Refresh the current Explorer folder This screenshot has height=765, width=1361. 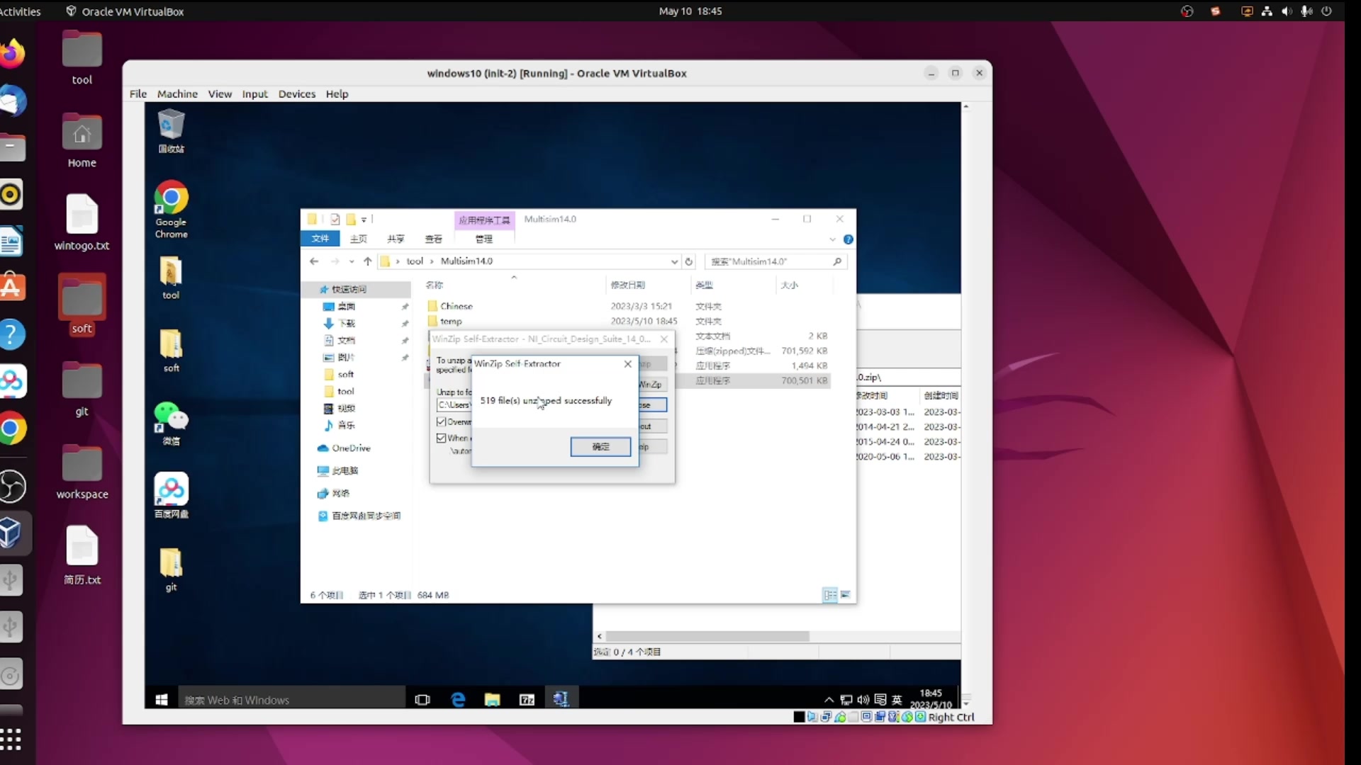(688, 261)
